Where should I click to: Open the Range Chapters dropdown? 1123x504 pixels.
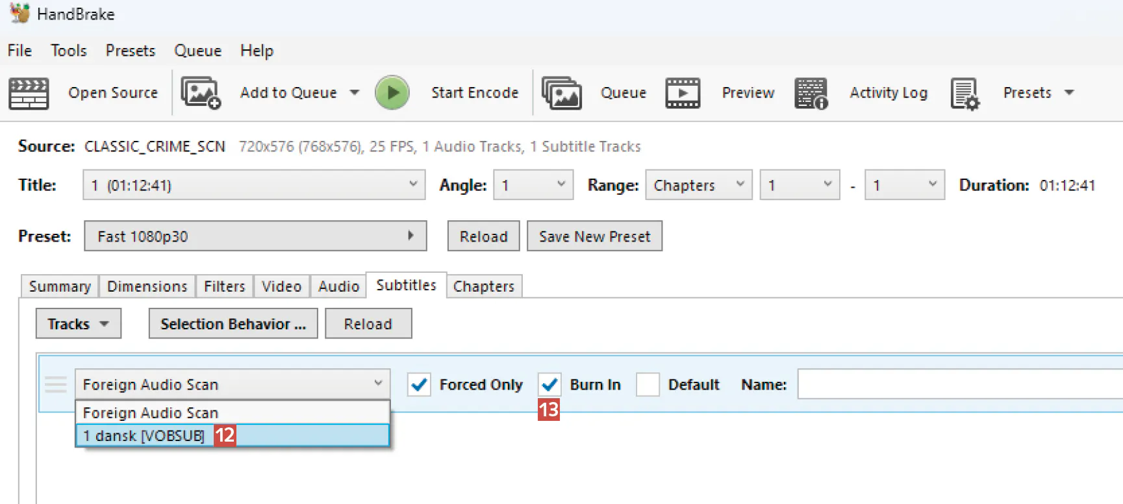click(698, 185)
